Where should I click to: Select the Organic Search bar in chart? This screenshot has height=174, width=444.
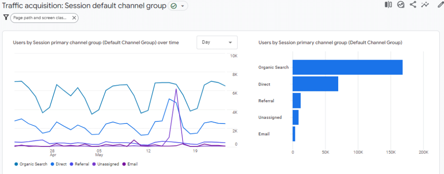pyautogui.click(x=347, y=67)
